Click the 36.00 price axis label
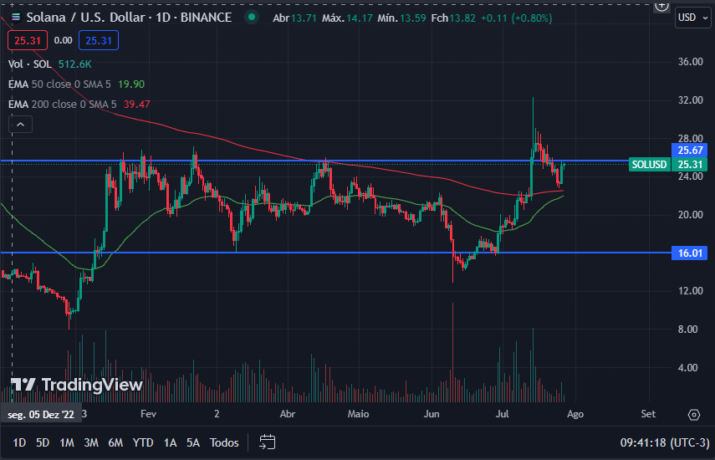 (x=691, y=62)
